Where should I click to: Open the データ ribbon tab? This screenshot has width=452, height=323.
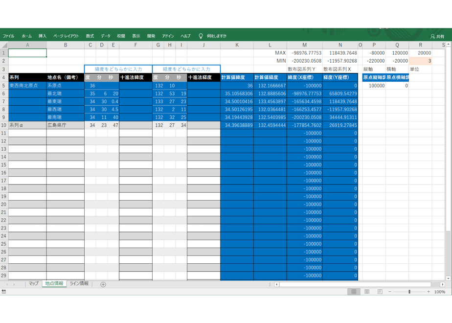pos(106,36)
